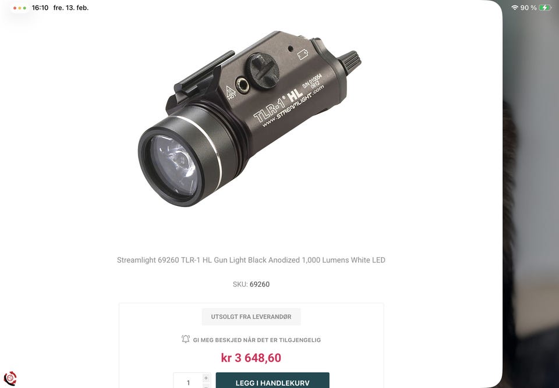Open the three-dot multitasking control
This screenshot has width=559, height=388.
click(20, 8)
